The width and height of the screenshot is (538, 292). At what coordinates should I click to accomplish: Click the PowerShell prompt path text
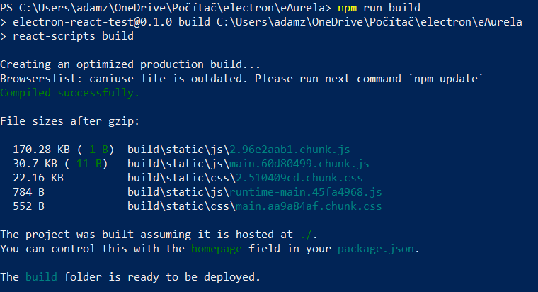[166, 8]
